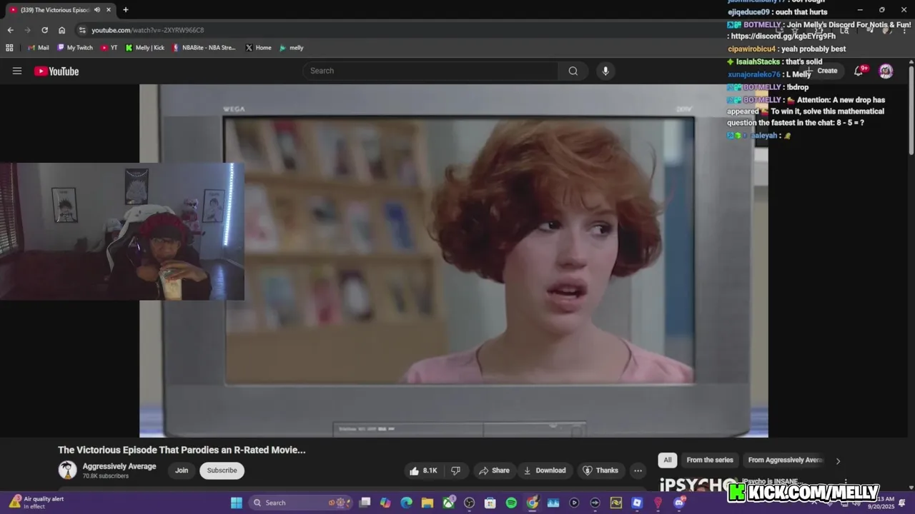The width and height of the screenshot is (915, 514).
Task: Open the My Twitch bookmark
Action: 75,48
